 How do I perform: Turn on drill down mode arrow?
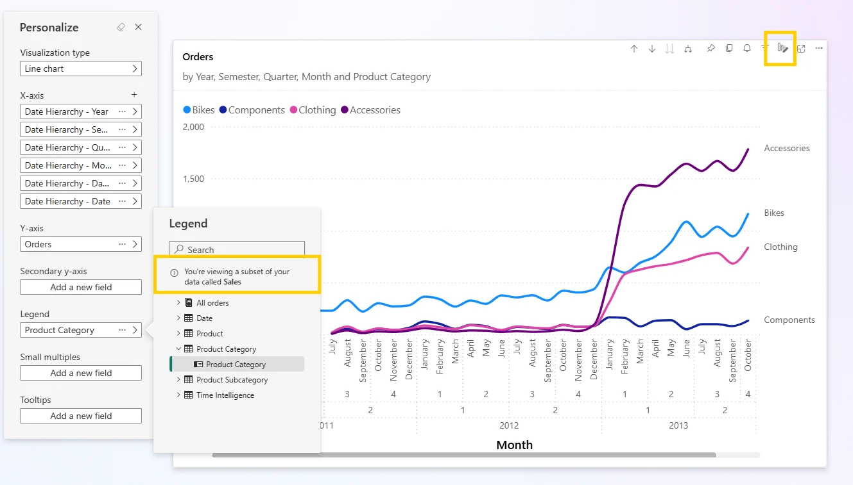(x=652, y=49)
